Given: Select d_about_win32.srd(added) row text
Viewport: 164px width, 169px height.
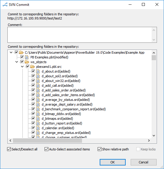Looking at the screenshot, I should tap(61, 81).
